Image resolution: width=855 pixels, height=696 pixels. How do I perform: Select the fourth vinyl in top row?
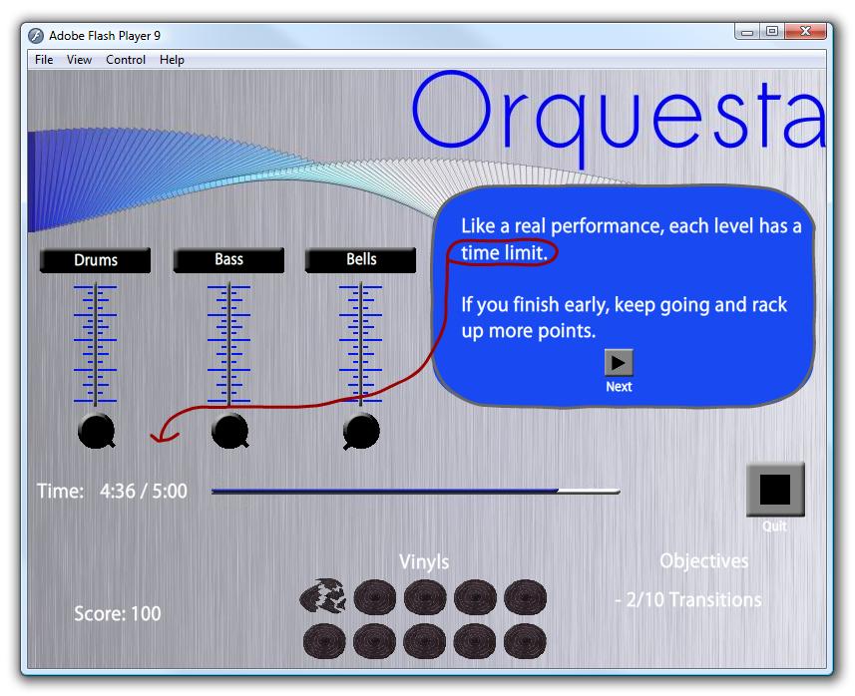click(475, 597)
